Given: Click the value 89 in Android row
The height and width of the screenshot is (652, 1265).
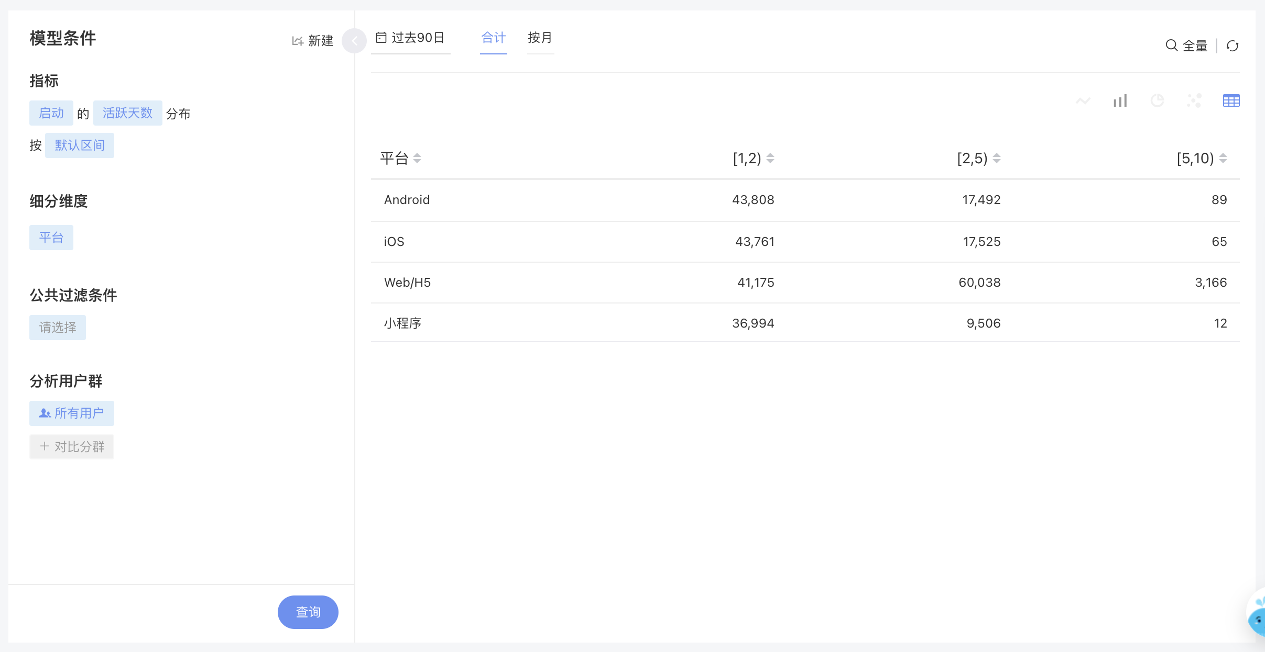Looking at the screenshot, I should coord(1219,200).
